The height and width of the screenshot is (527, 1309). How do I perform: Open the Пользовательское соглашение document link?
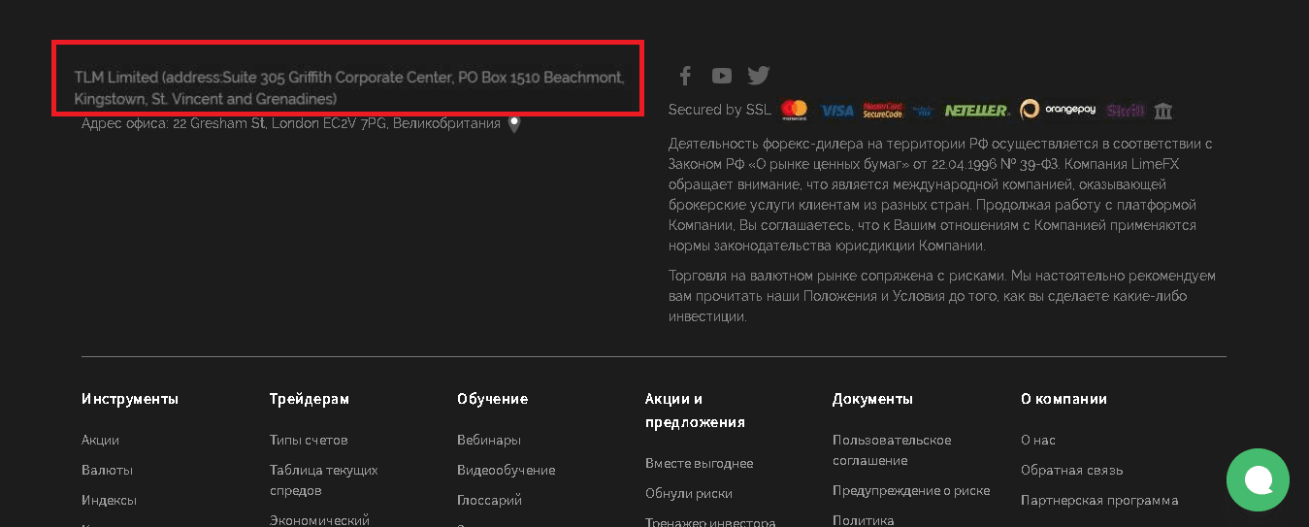click(x=892, y=450)
